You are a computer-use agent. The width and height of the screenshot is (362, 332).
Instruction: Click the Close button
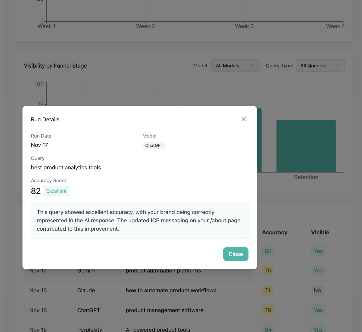pyautogui.click(x=235, y=254)
